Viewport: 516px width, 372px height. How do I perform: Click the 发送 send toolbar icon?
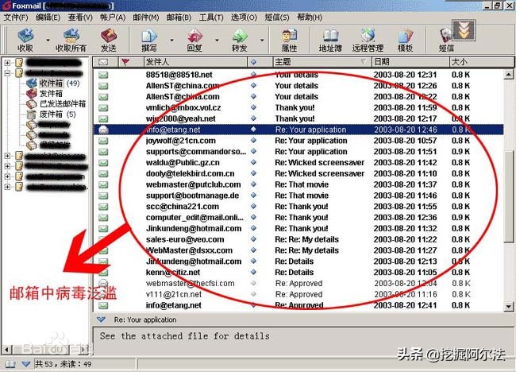[x=109, y=36]
